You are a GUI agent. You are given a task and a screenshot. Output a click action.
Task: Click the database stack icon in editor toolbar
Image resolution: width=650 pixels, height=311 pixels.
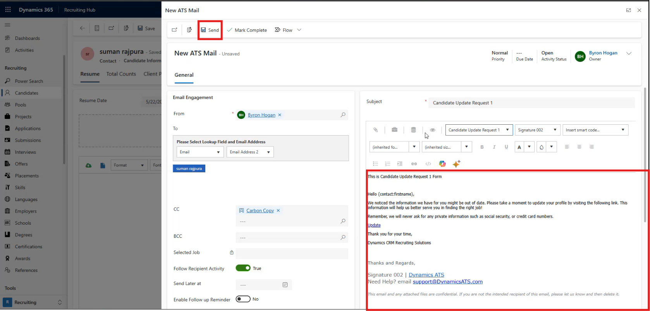tap(413, 130)
